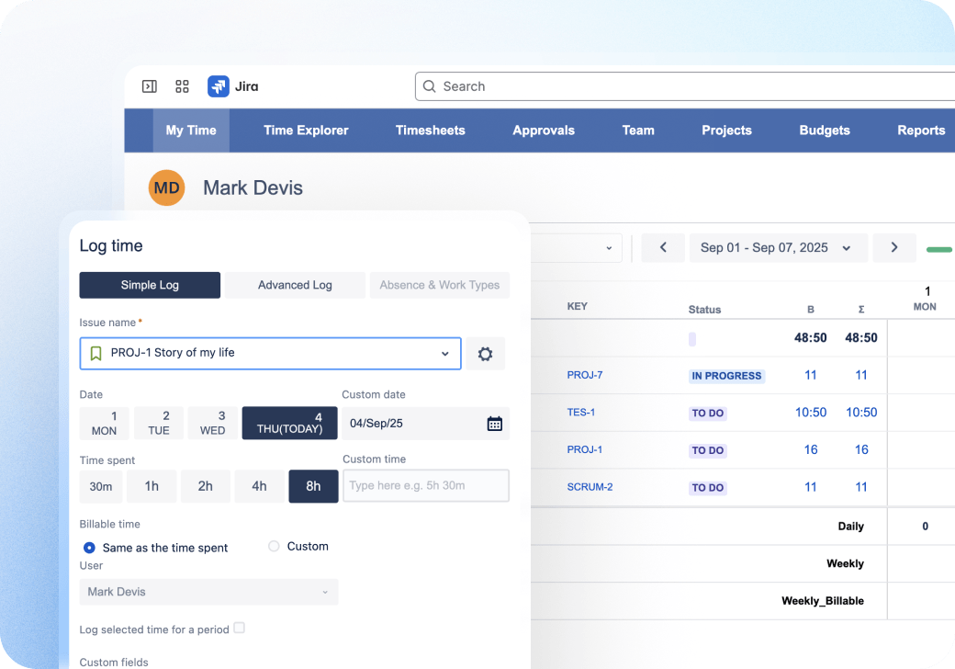Pick the 2 TUE date button

[159, 424]
